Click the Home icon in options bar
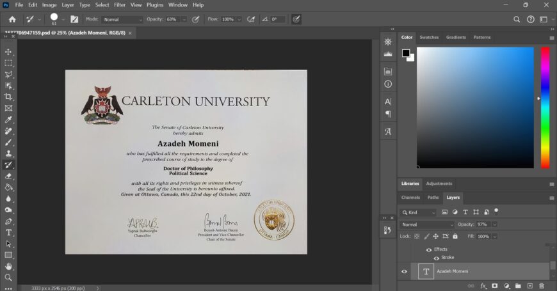The image size is (557, 291). [12, 20]
